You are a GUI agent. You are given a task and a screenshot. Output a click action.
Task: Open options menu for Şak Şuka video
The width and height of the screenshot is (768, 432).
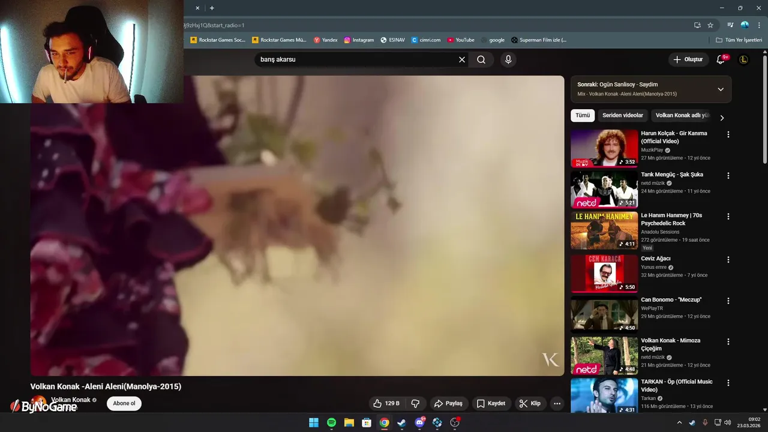pos(728,176)
